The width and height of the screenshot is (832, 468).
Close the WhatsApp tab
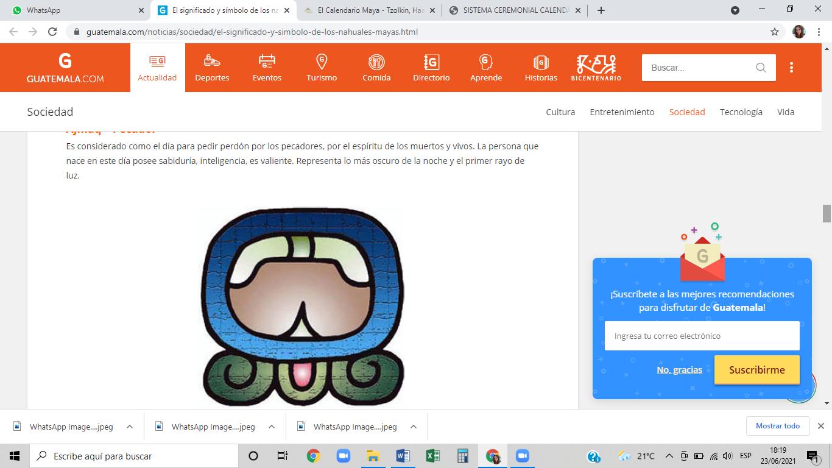click(141, 10)
